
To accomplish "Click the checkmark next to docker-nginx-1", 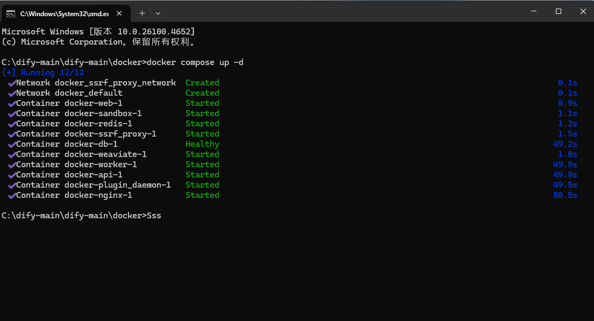I will 12,195.
